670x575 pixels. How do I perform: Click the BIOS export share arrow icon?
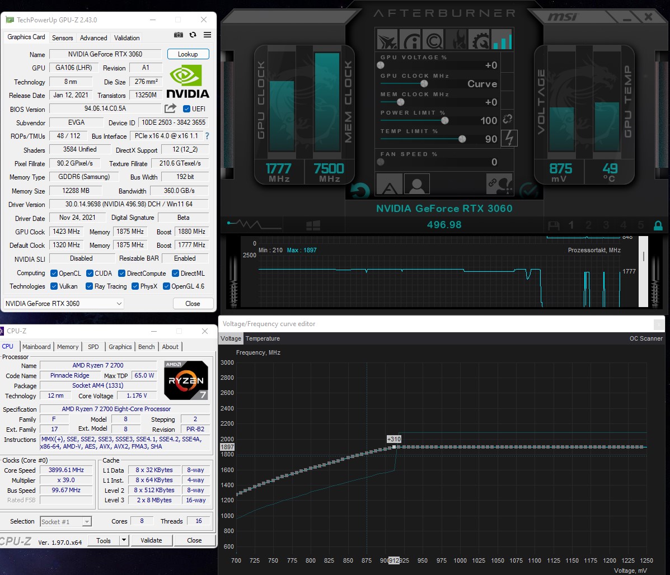tap(170, 109)
